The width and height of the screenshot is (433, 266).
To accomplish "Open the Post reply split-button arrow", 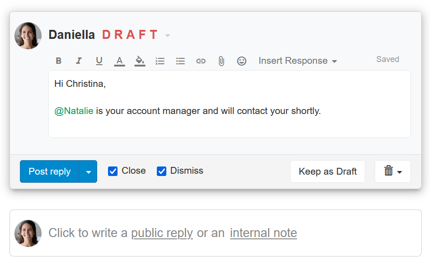I will [x=88, y=171].
